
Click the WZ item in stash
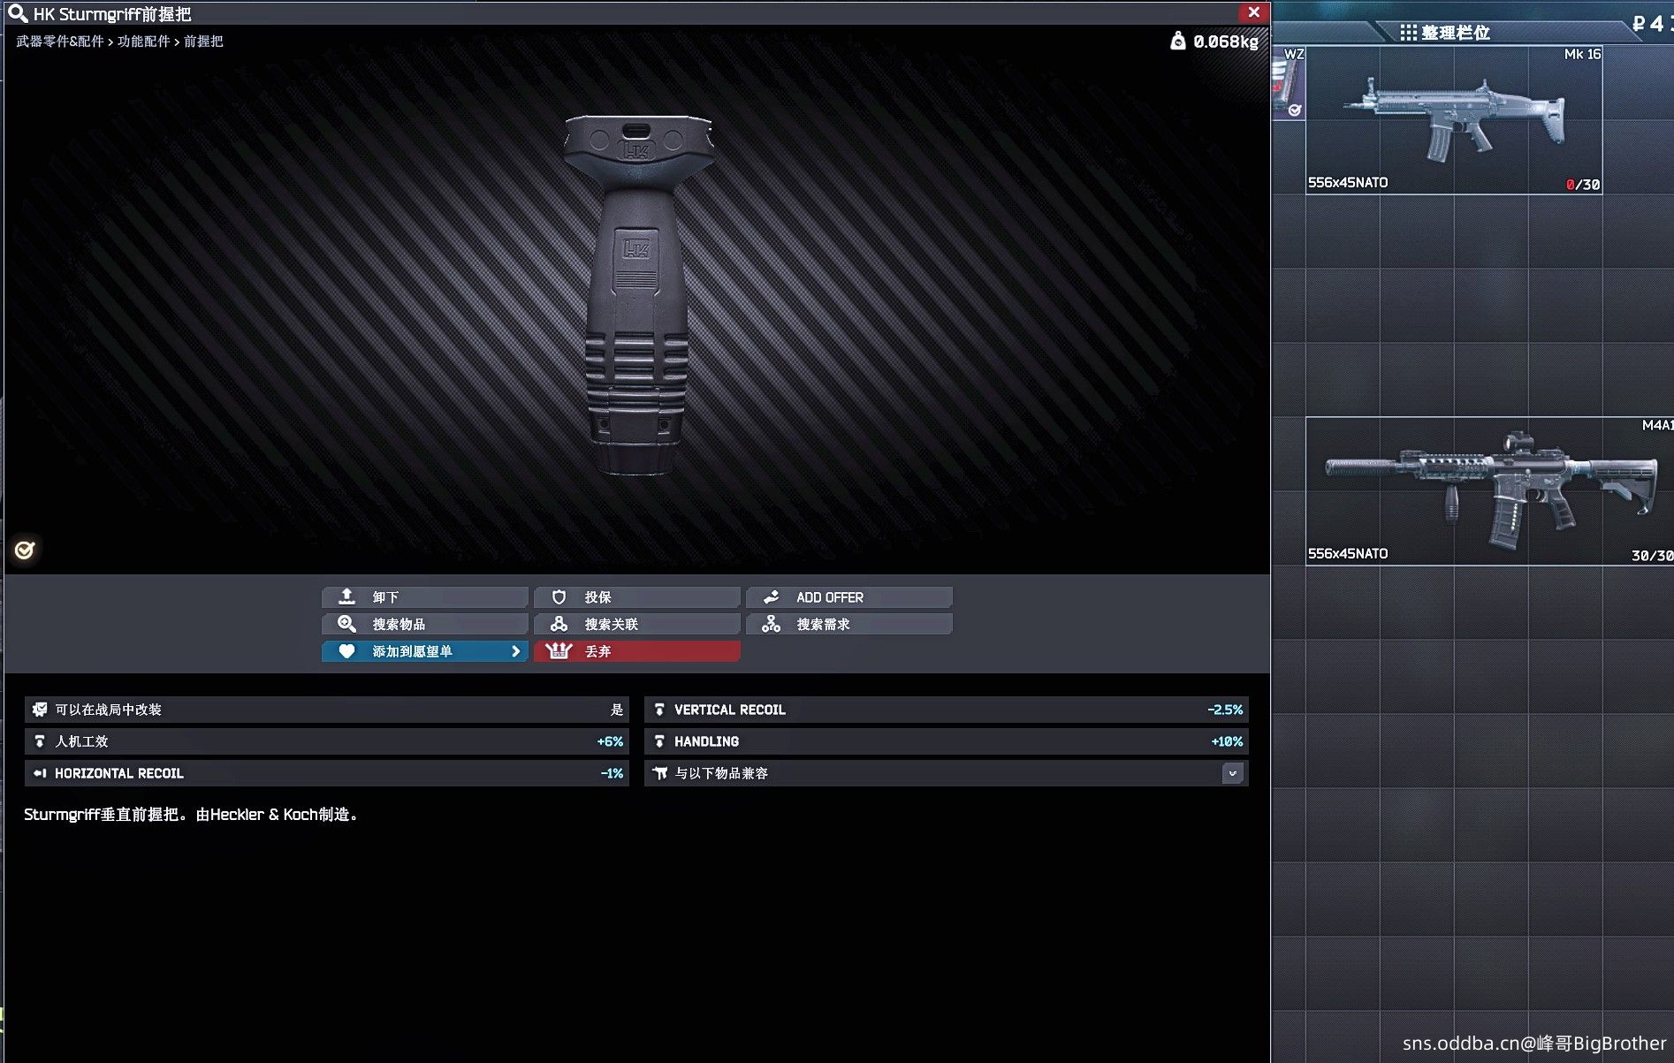(x=1289, y=83)
